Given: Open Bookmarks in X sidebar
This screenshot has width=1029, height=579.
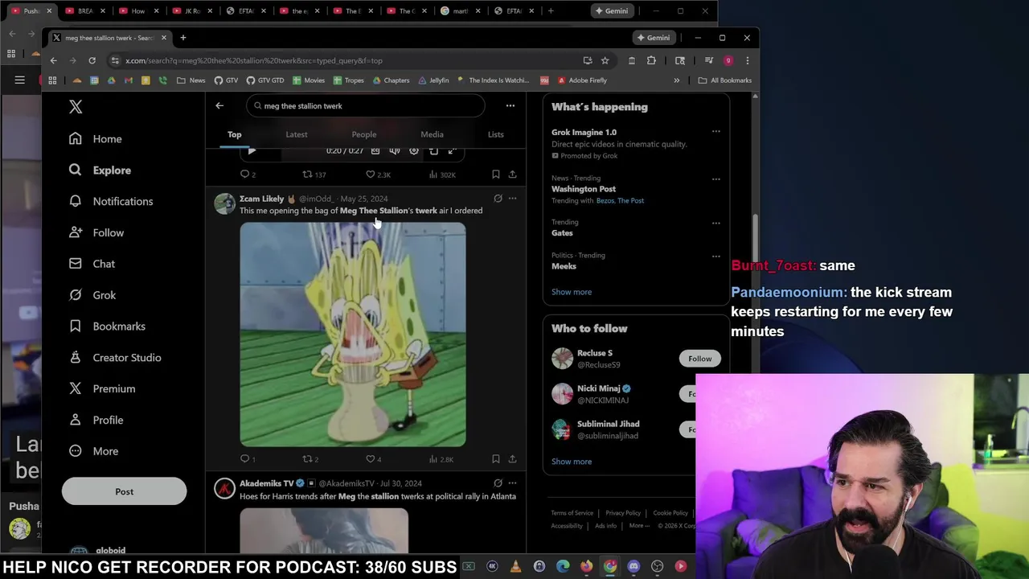Looking at the screenshot, I should (x=107, y=326).
